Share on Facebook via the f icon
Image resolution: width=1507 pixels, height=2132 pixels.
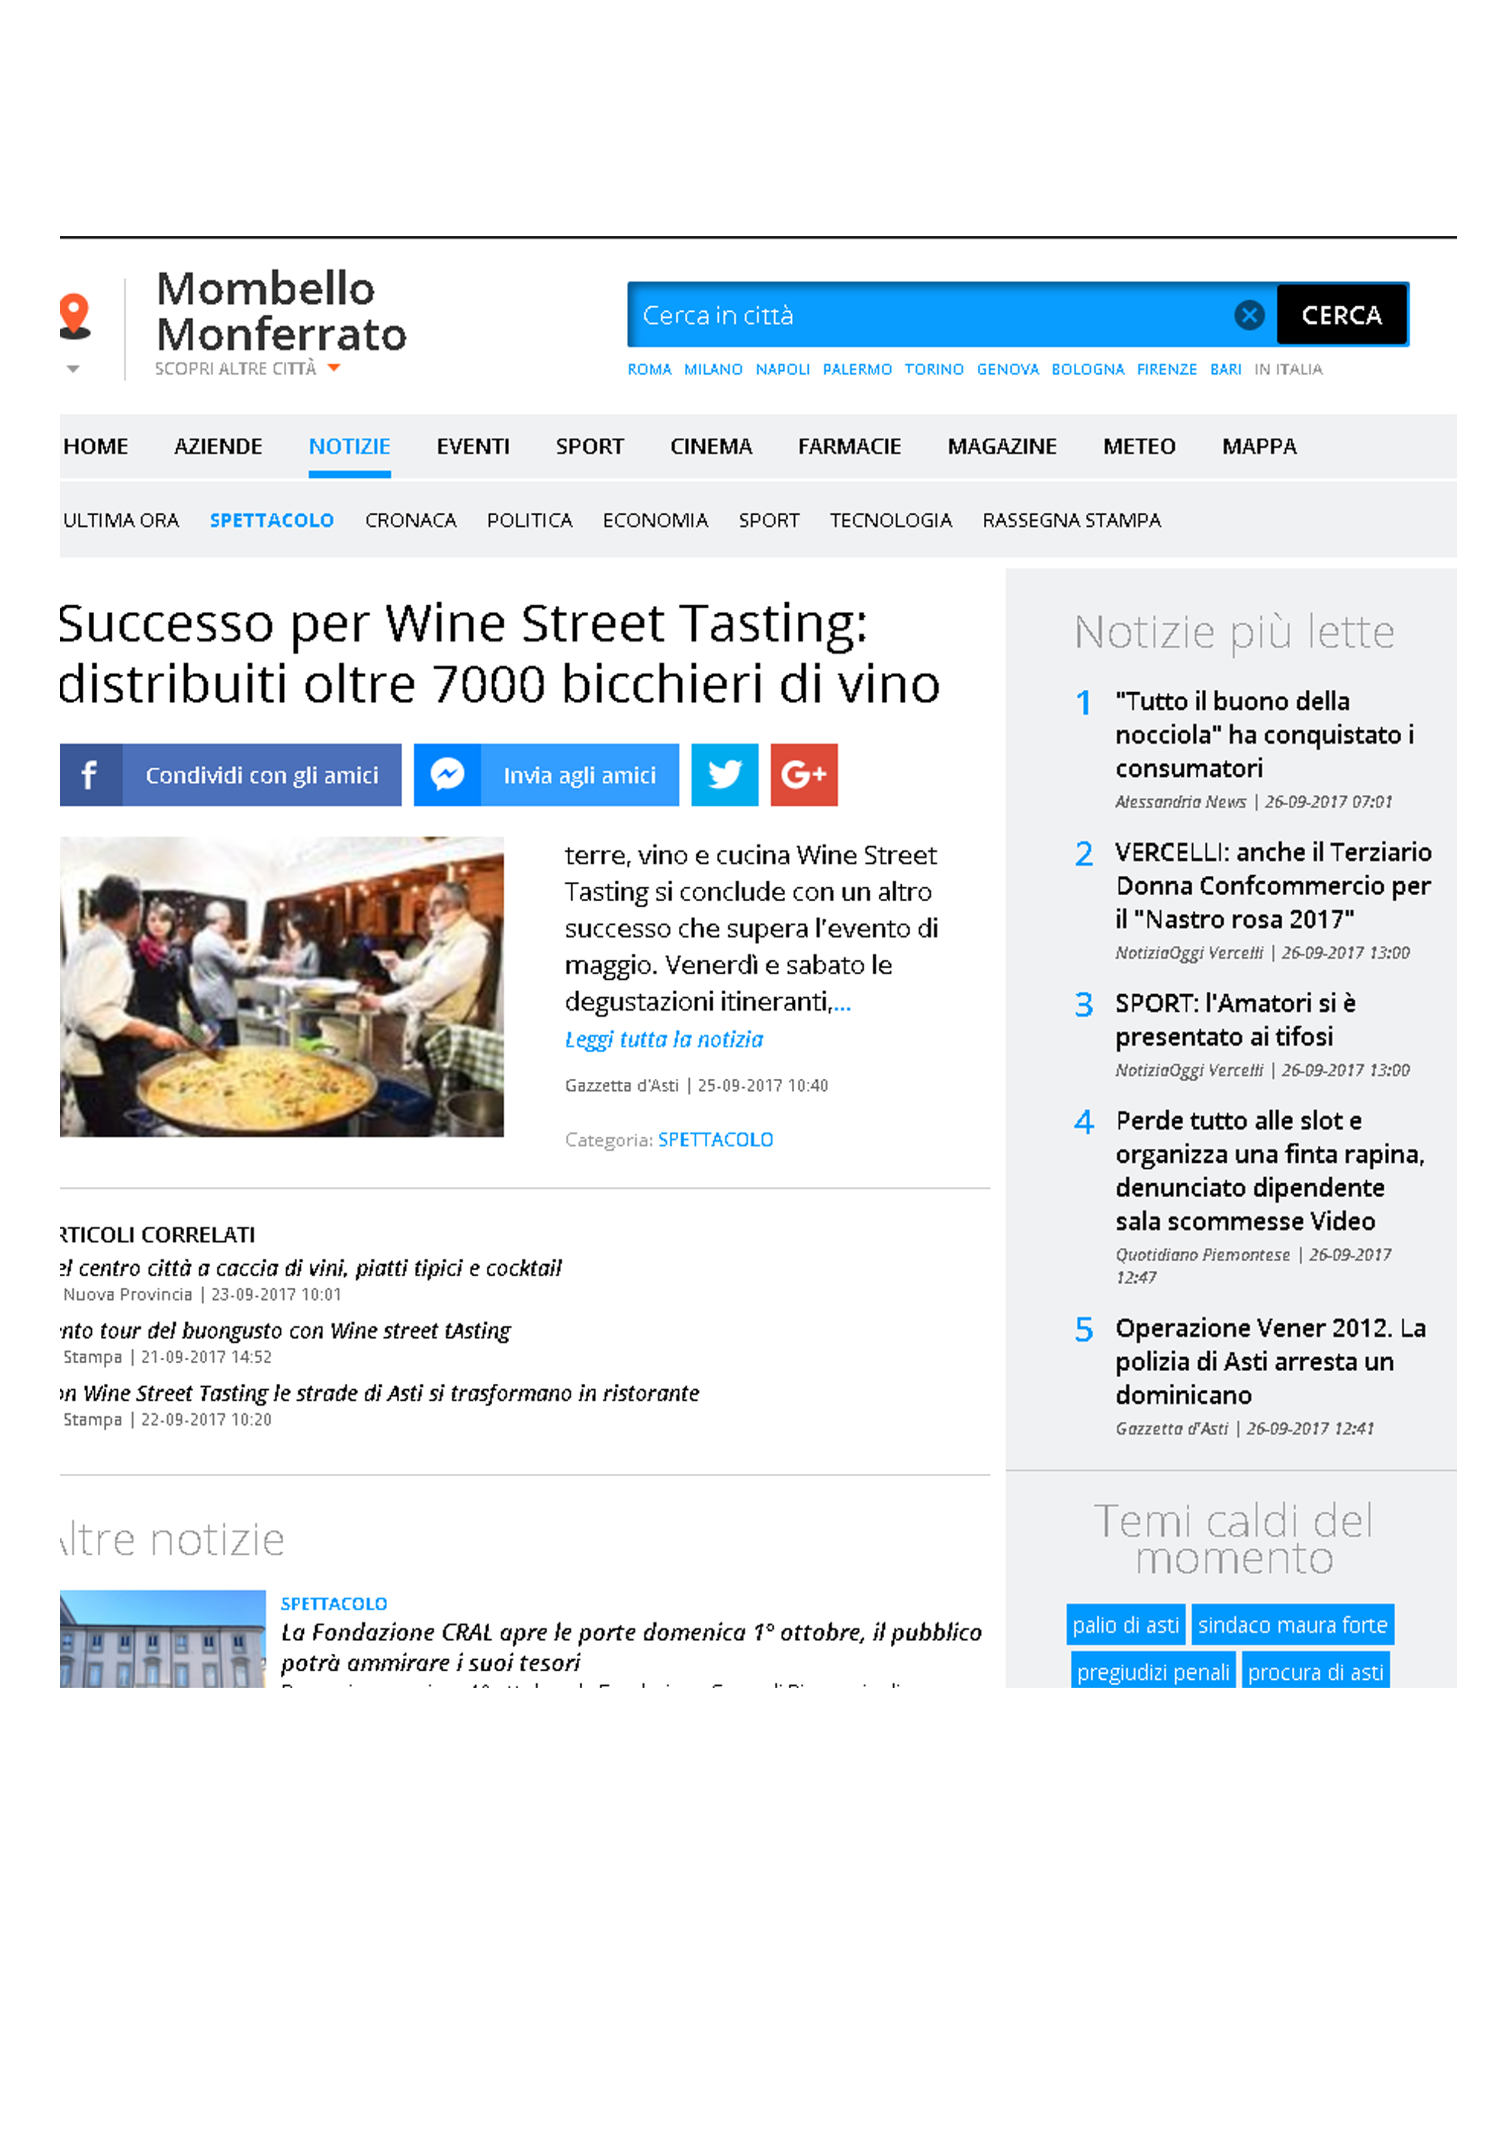click(90, 774)
